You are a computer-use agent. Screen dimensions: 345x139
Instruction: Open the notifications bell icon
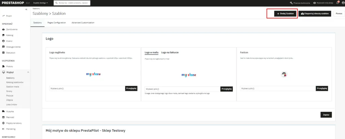(337, 3)
